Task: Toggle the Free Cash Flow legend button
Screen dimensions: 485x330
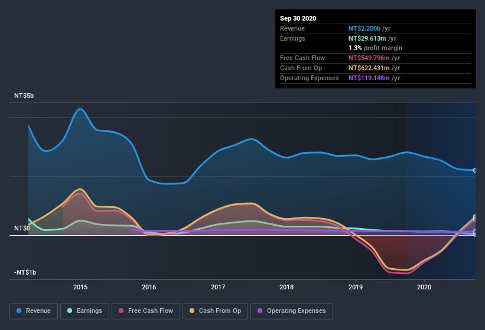Action: coord(146,311)
